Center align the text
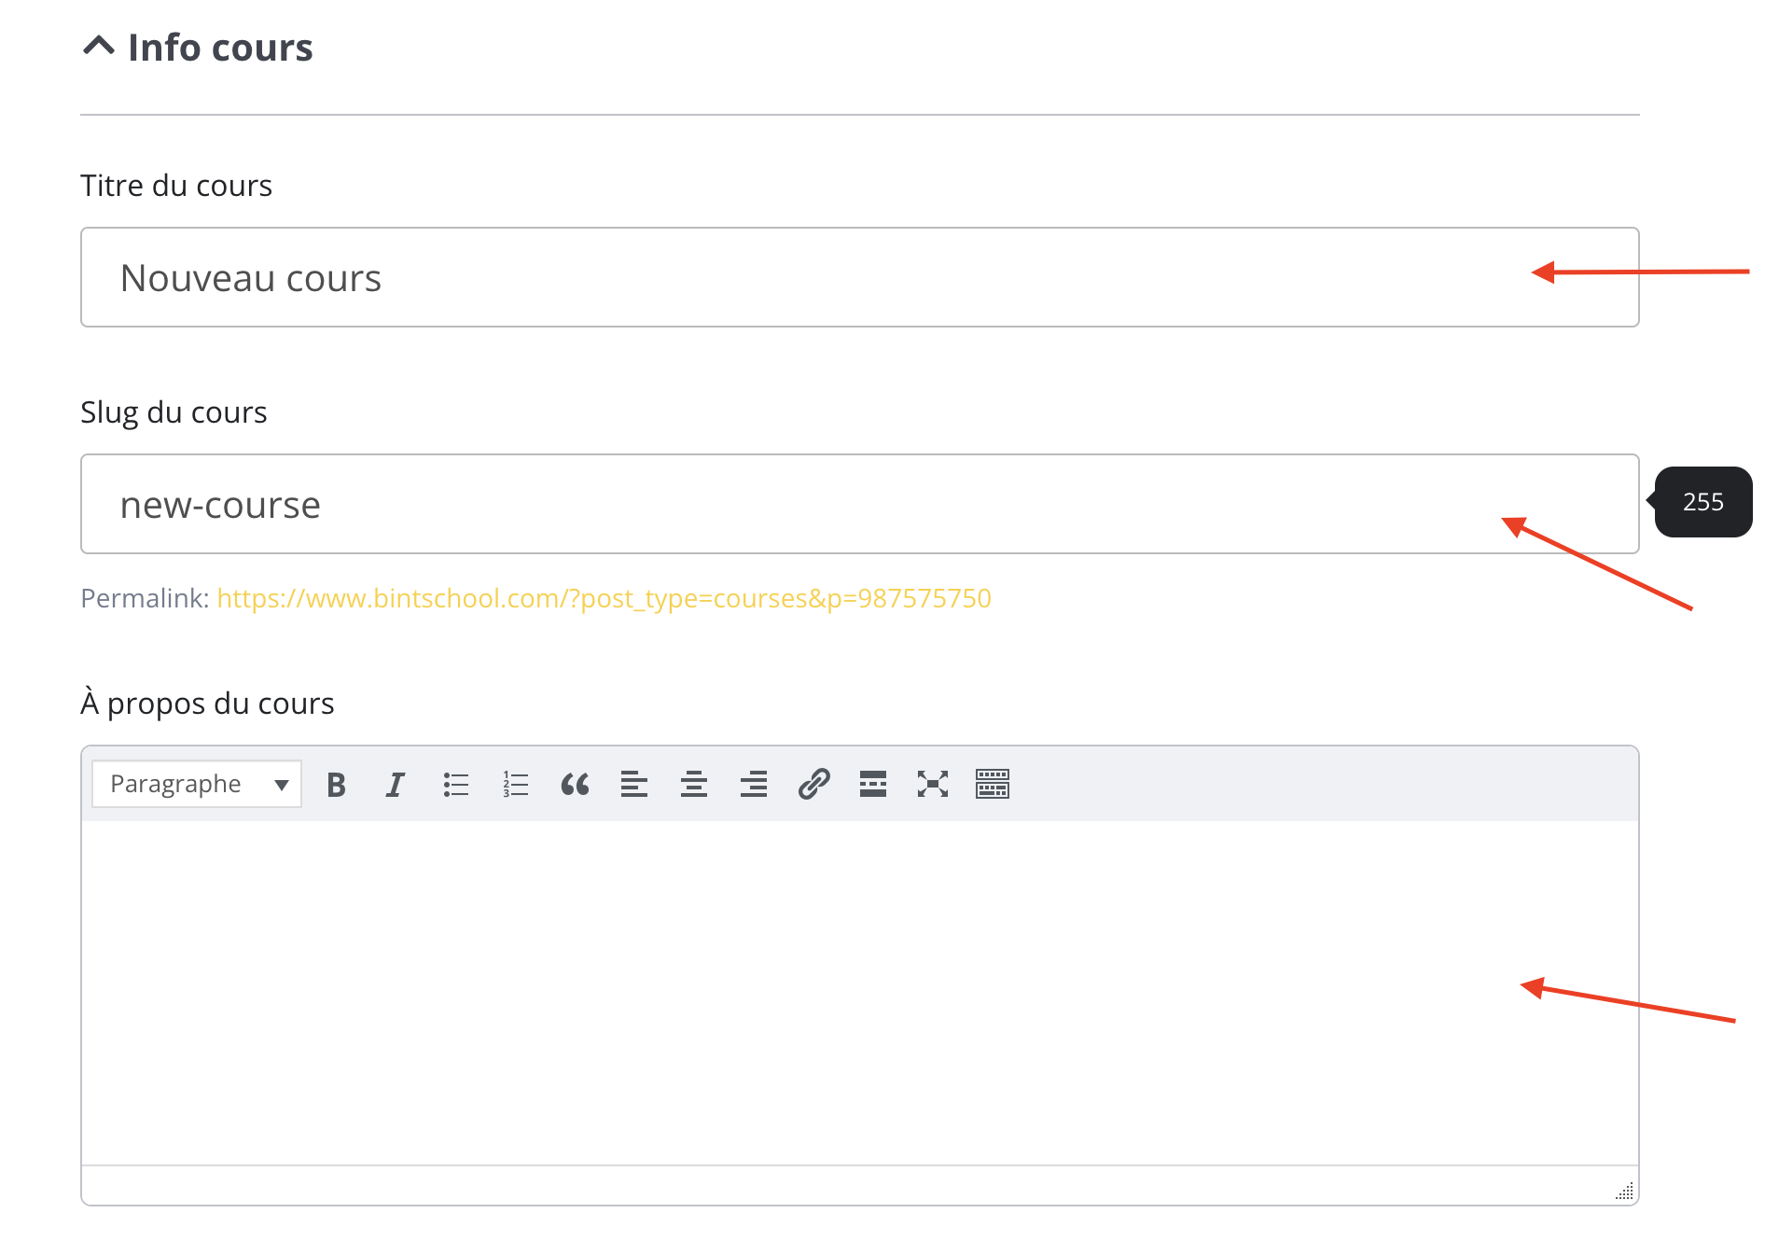 694,785
